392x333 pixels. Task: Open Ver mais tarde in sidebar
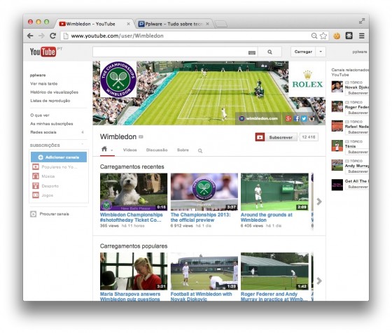pyautogui.click(x=43, y=84)
